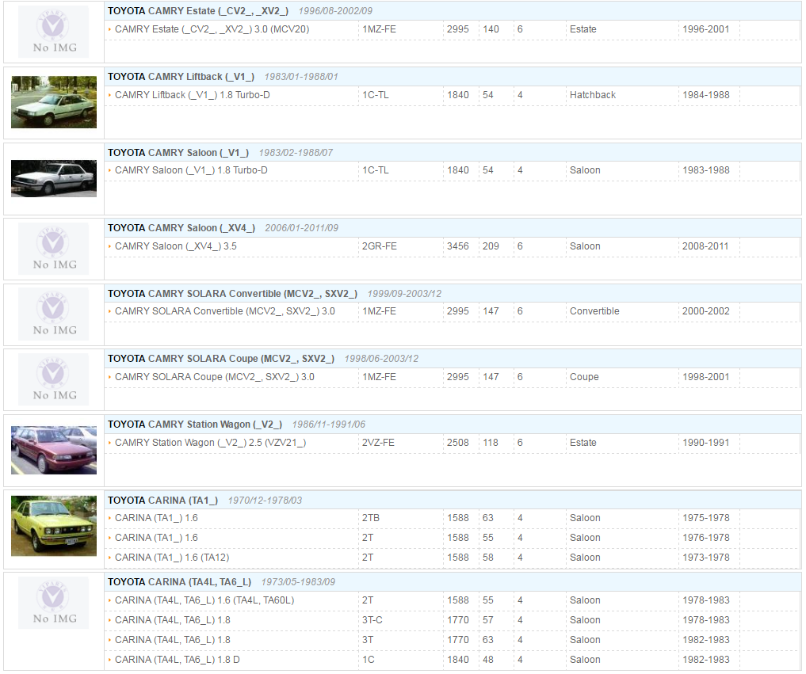Select the 1984-1988 year range
The height and width of the screenshot is (674, 806).
(706, 95)
